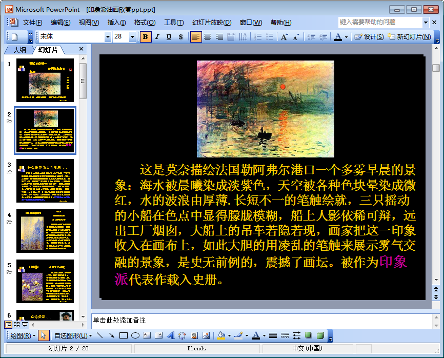Viewport: 444px width, 358px height.
Task: Toggle Italic formatting button
Action: (x=157, y=37)
